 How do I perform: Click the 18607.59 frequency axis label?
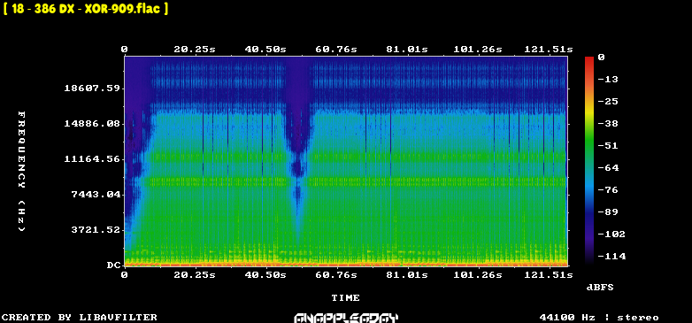pyautogui.click(x=92, y=88)
